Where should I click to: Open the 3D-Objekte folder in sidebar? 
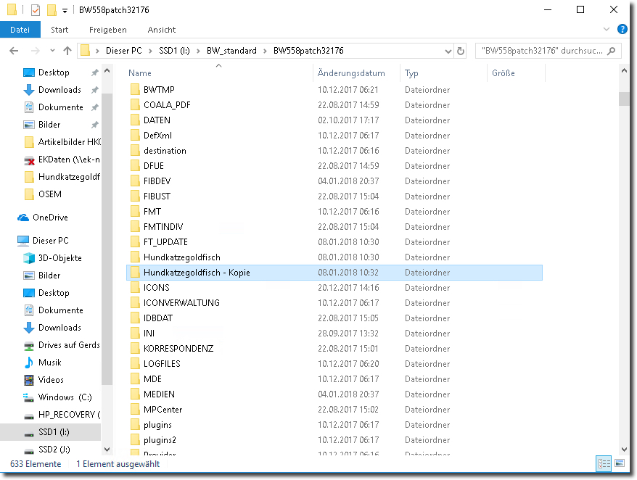tap(59, 258)
